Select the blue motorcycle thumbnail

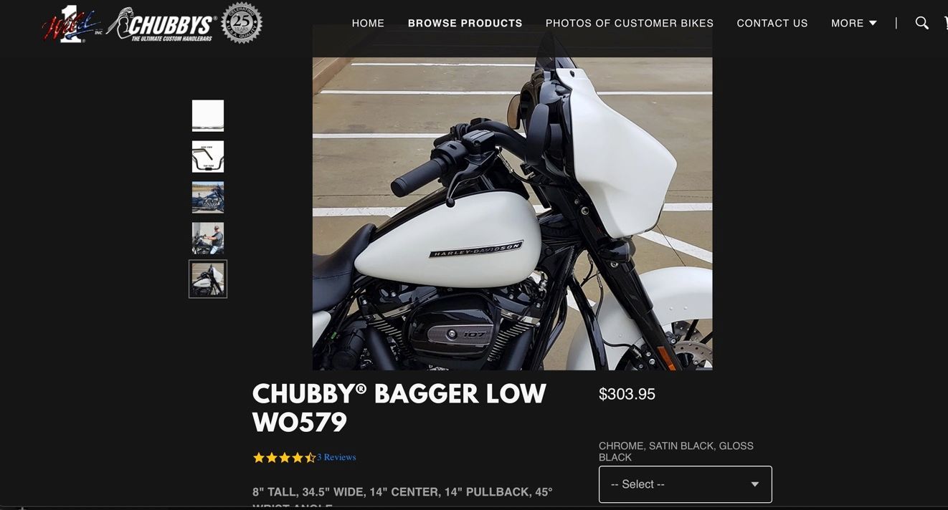(208, 197)
